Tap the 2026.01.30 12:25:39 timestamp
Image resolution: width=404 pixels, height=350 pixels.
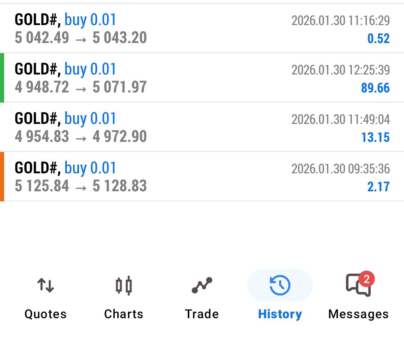(340, 70)
